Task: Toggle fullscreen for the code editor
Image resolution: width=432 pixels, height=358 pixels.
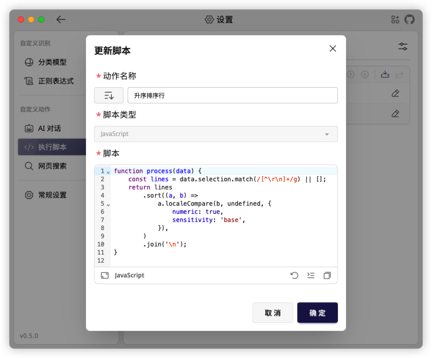Action: pos(105,276)
